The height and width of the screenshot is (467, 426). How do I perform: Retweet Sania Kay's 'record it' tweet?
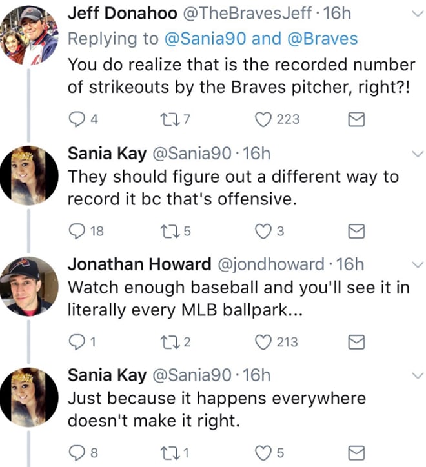[165, 230]
